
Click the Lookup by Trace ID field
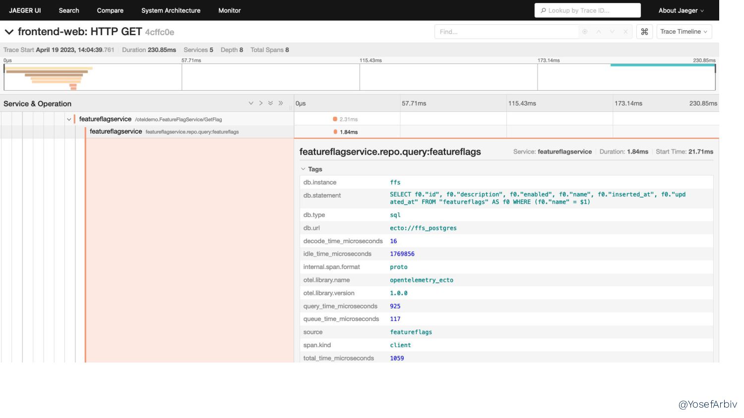588,10
